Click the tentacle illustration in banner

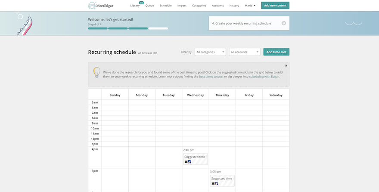pos(25,26)
